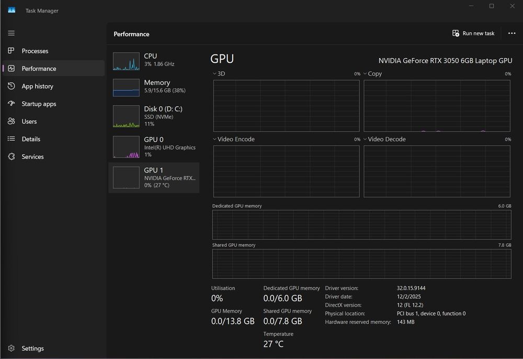
Task: Click the GPU 1 entry title
Action: click(x=153, y=170)
